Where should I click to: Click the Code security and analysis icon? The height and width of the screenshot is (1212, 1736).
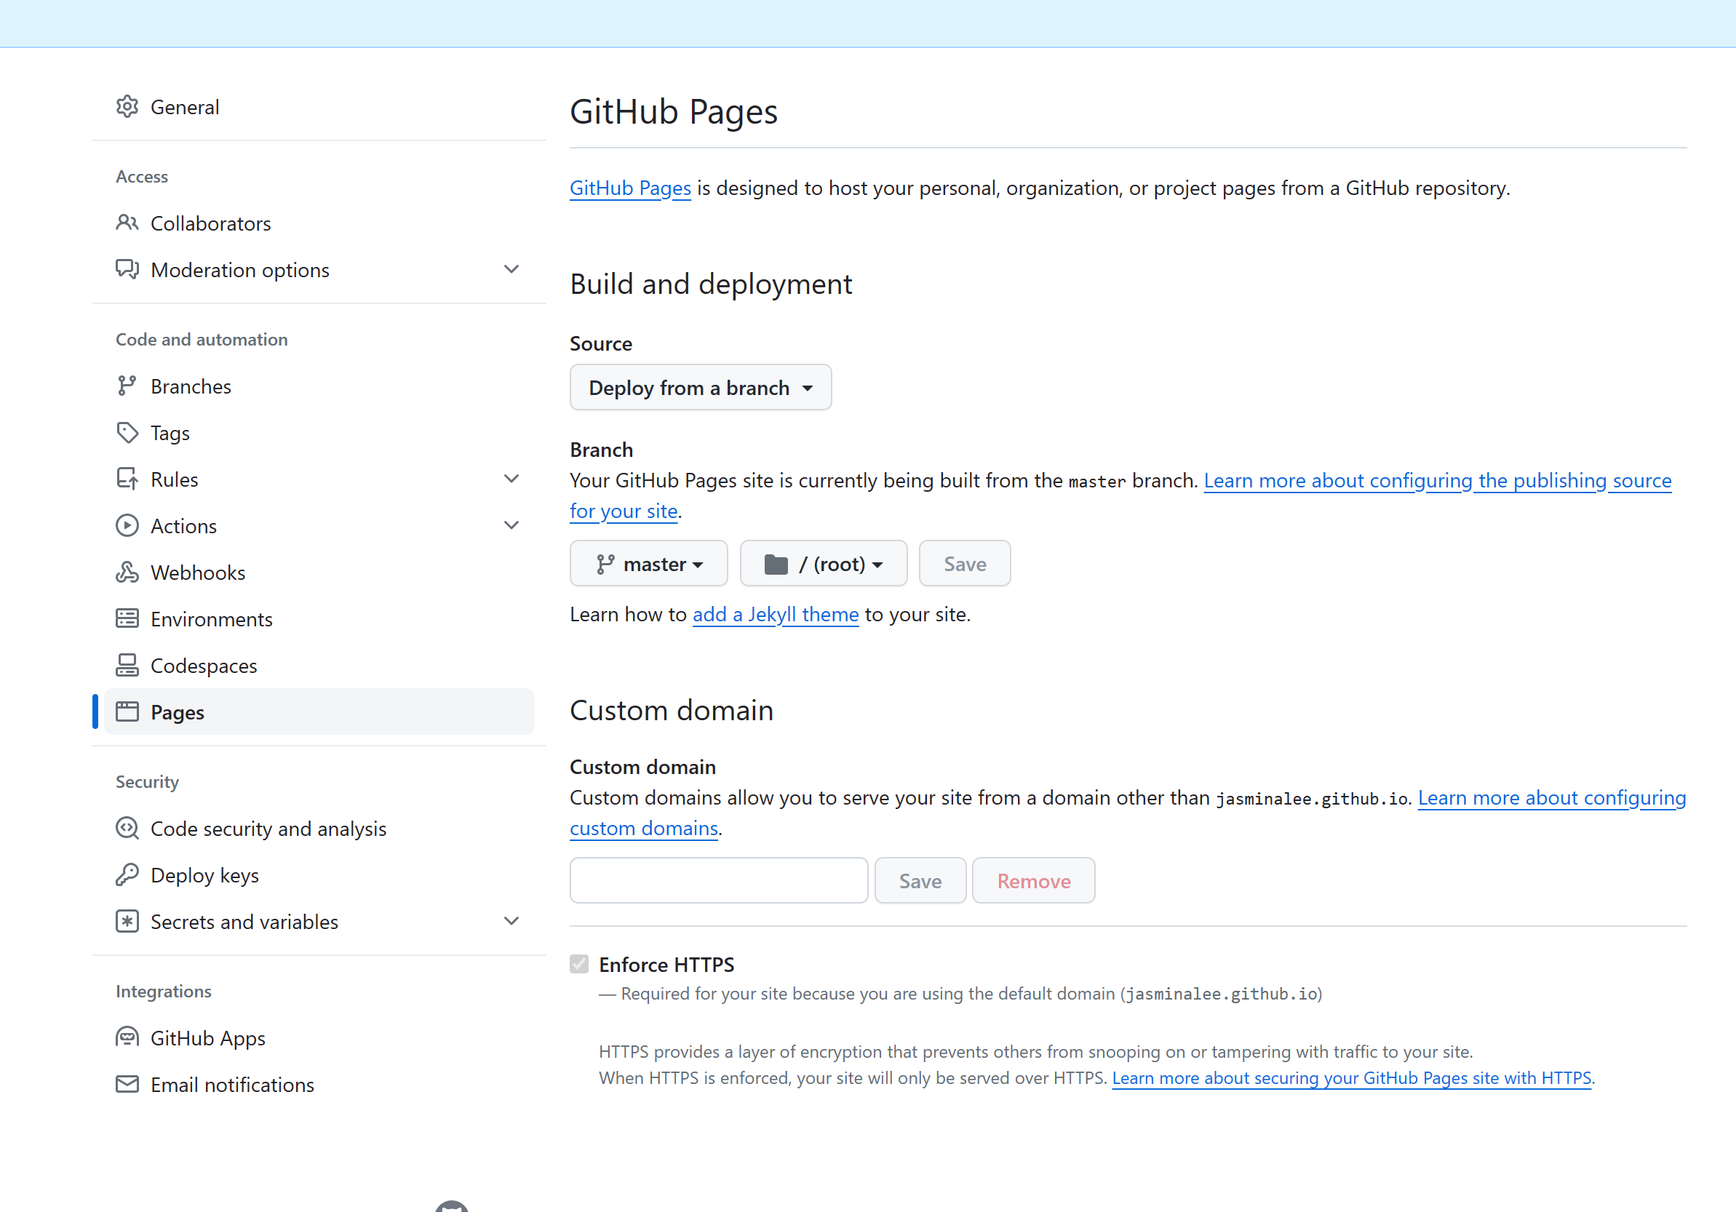click(127, 829)
